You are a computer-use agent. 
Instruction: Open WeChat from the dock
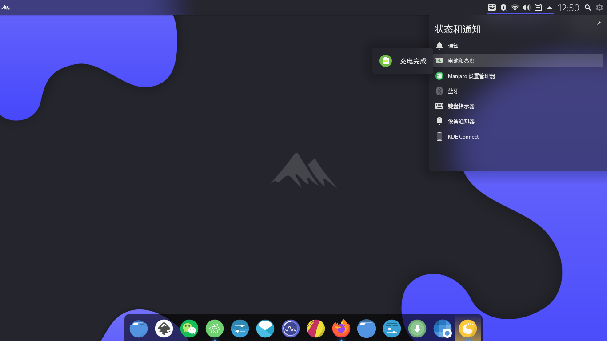click(189, 329)
